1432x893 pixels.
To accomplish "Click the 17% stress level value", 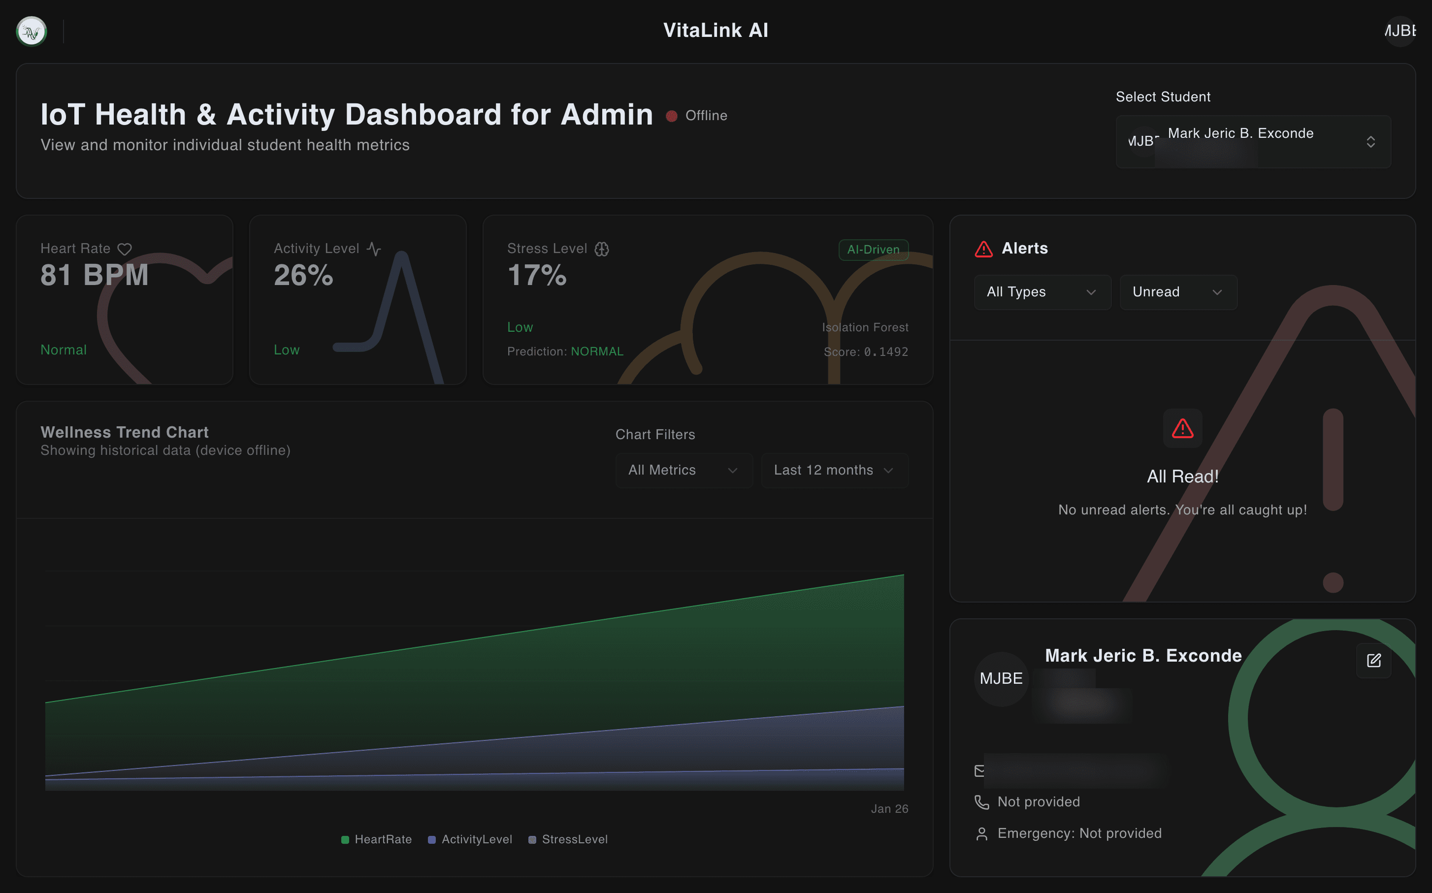I will pyautogui.click(x=536, y=275).
